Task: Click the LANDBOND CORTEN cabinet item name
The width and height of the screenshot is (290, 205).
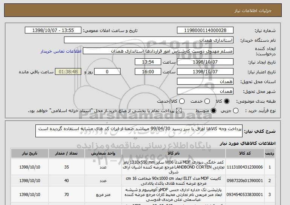Action: point(174,167)
